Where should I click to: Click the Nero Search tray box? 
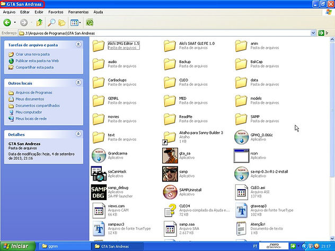tap(274, 246)
